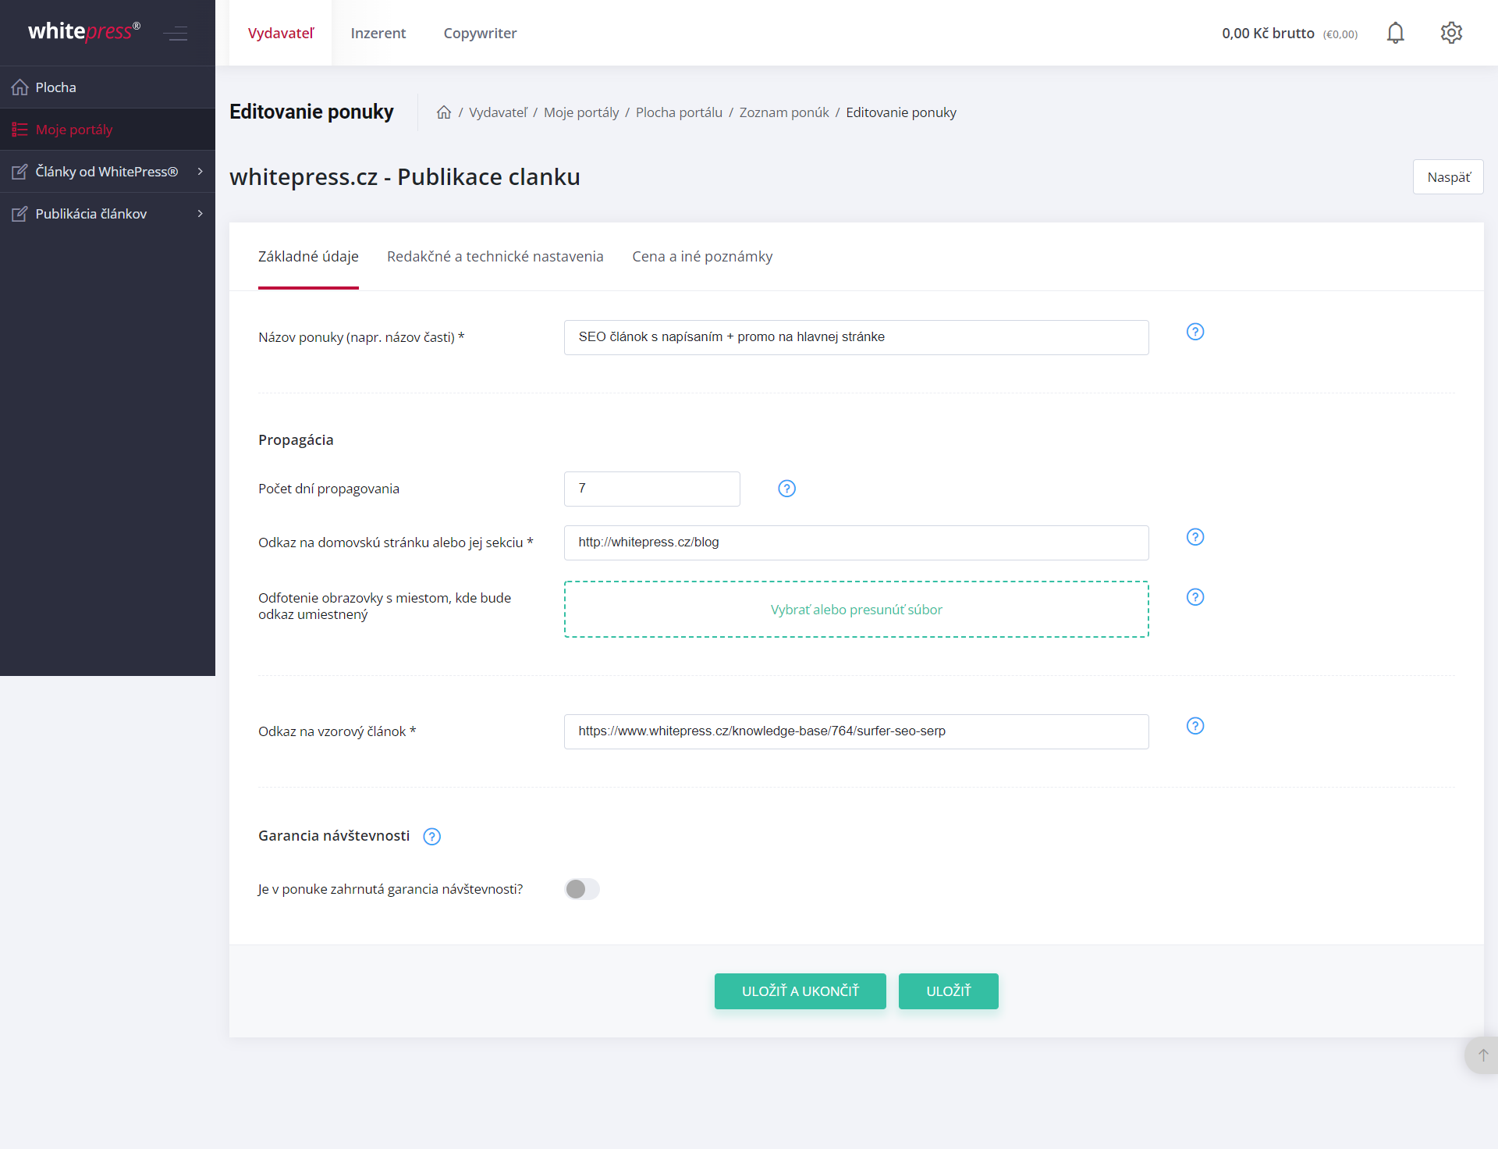Click the home icon in breadcrumb
The image size is (1498, 1149).
click(x=444, y=112)
